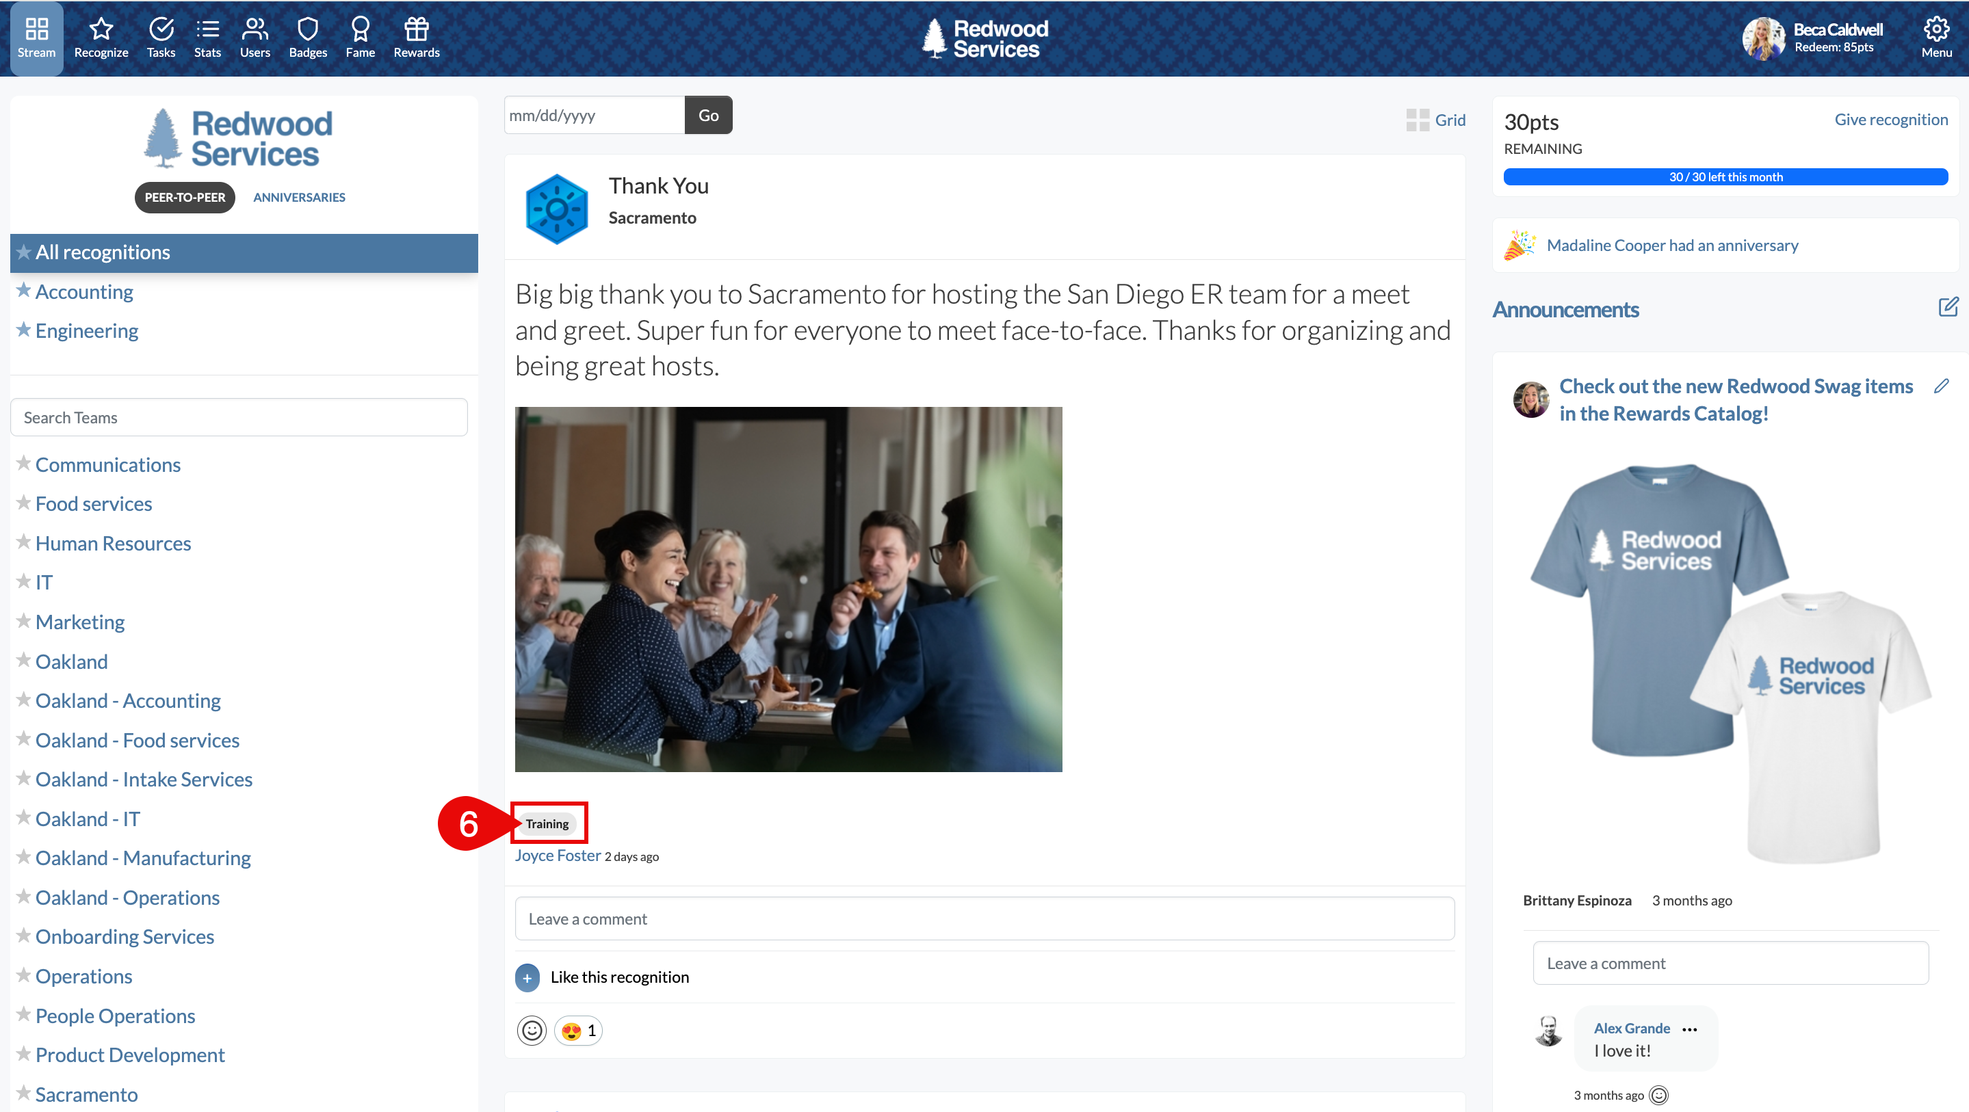Click Give recognition link

[1891, 119]
